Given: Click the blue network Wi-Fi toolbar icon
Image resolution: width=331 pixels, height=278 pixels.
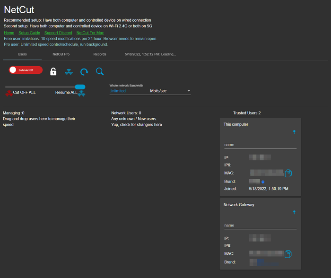Looking at the screenshot, I should [69, 72].
